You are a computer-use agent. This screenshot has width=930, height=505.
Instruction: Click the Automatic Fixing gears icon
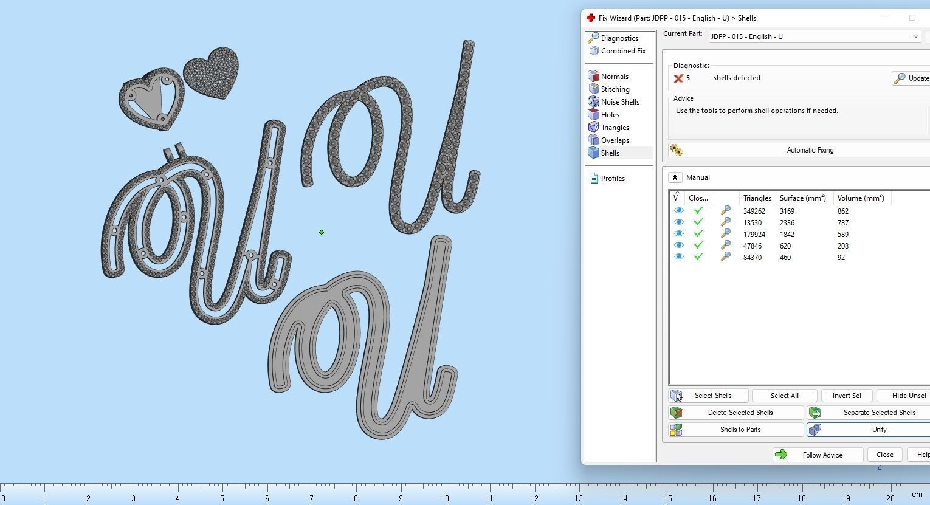click(676, 150)
